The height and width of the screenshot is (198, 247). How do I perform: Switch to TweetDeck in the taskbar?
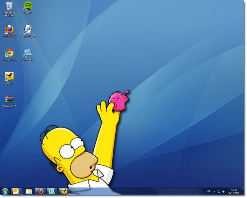point(64,191)
